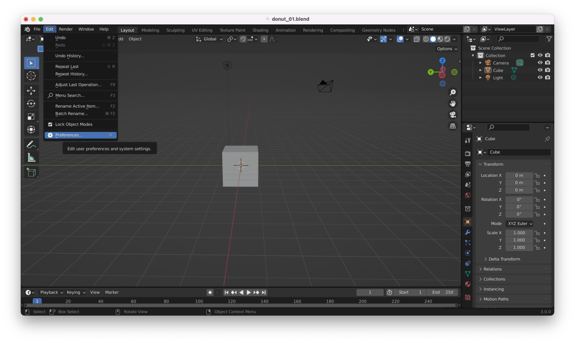Select the Annotate tool
This screenshot has width=575, height=343.
pos(31,144)
